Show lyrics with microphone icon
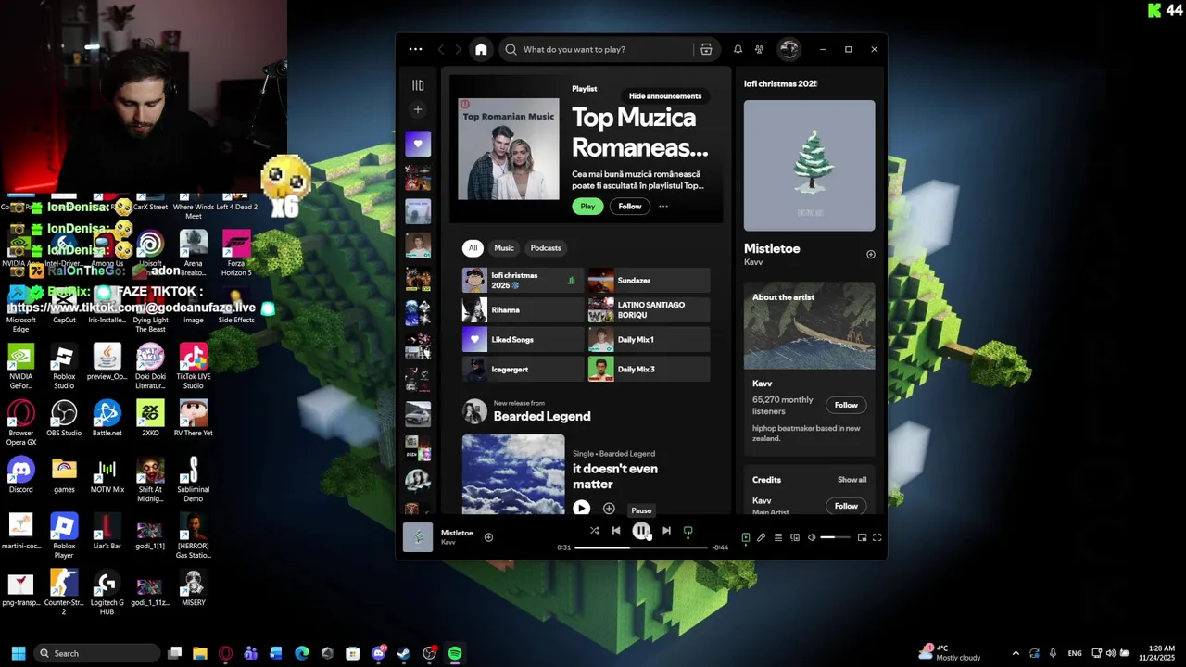The height and width of the screenshot is (667, 1186). (762, 537)
